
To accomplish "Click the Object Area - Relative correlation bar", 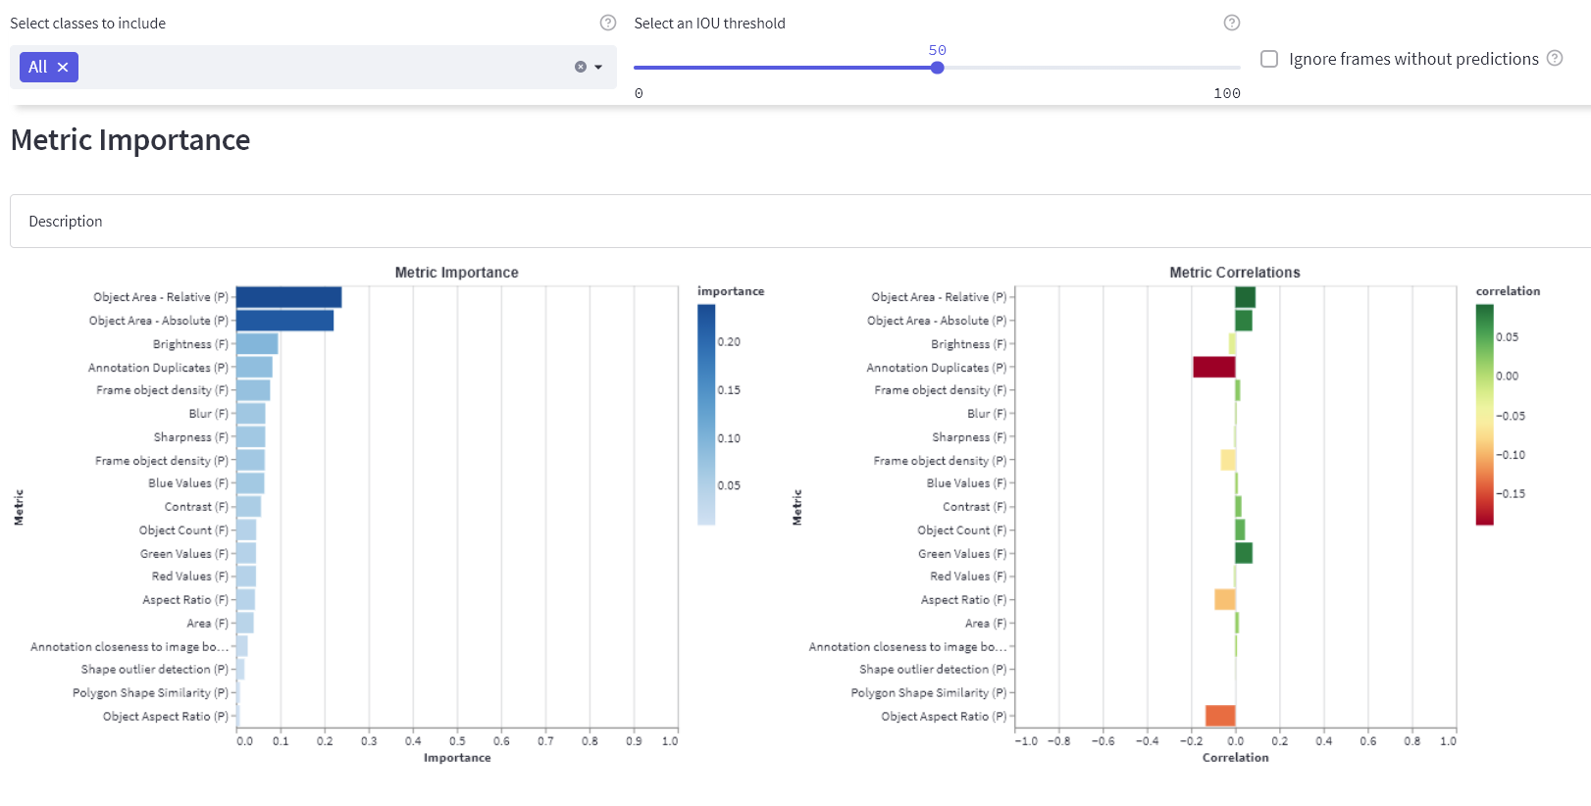I will pos(1246,297).
